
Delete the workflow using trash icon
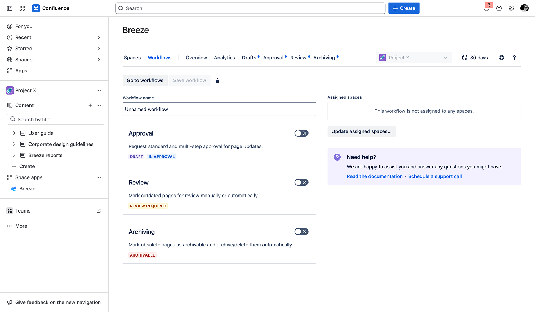click(x=217, y=80)
